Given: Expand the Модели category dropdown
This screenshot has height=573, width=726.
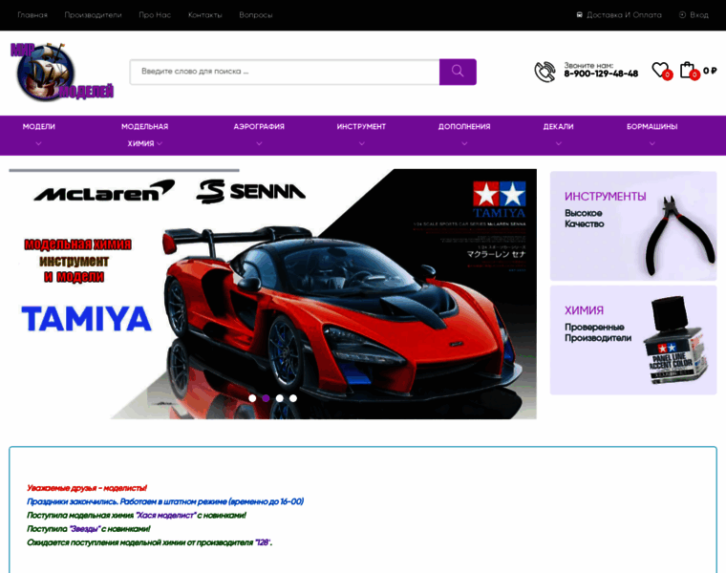Looking at the screenshot, I should point(39,135).
